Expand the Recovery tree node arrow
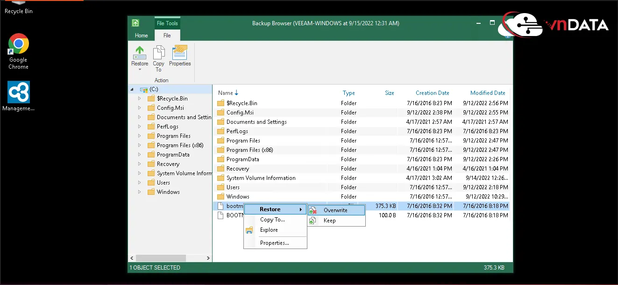 pos(139,164)
